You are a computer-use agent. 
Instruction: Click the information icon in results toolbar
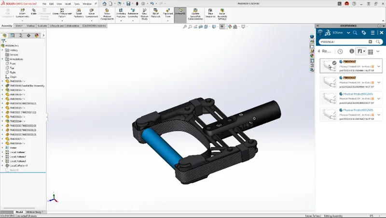click(352, 51)
